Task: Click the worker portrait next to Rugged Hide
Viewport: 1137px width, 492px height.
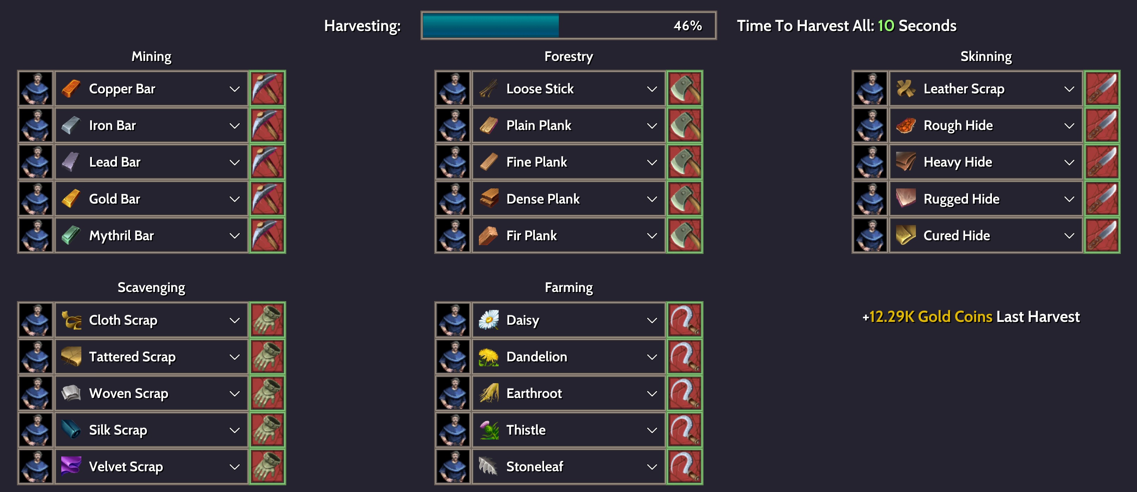Action: [870, 199]
